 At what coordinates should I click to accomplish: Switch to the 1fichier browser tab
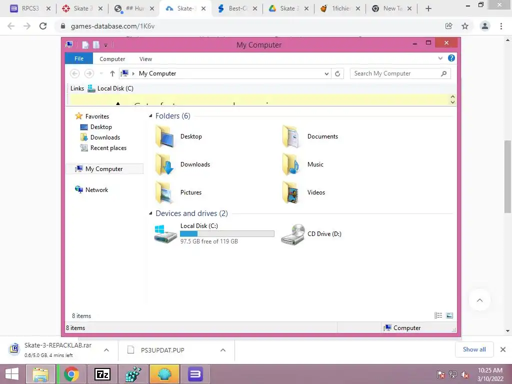(340, 8)
